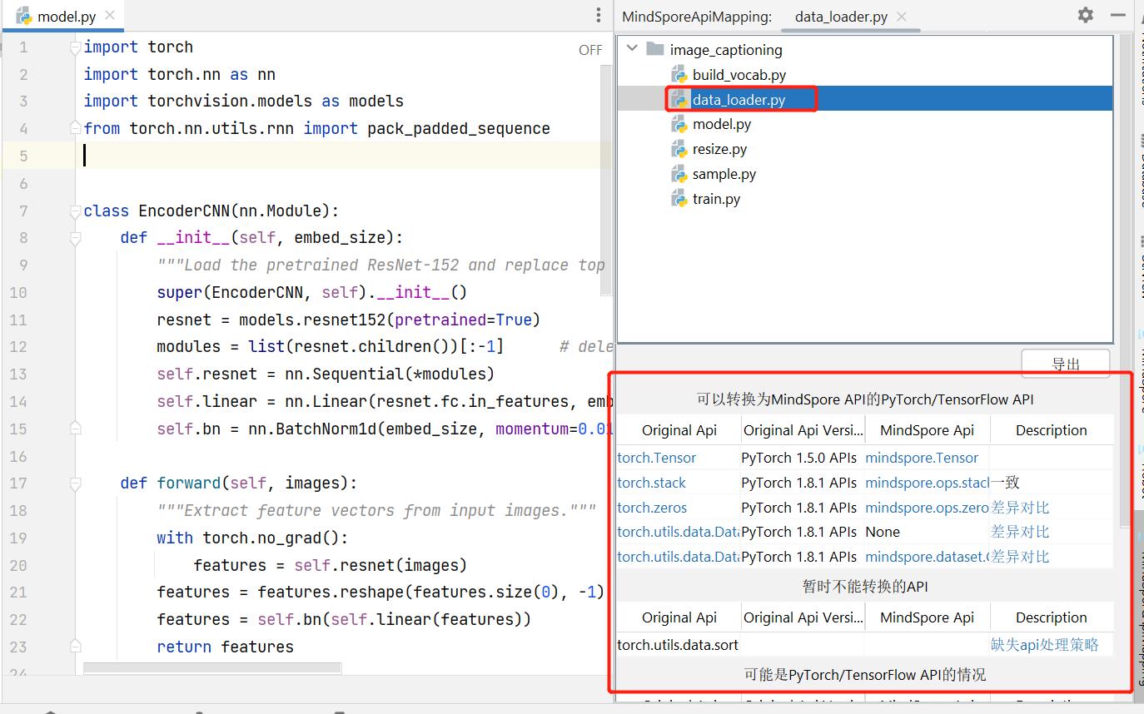Toggle the OFF indicator in the editor
This screenshot has width=1144, height=714.
[589, 50]
